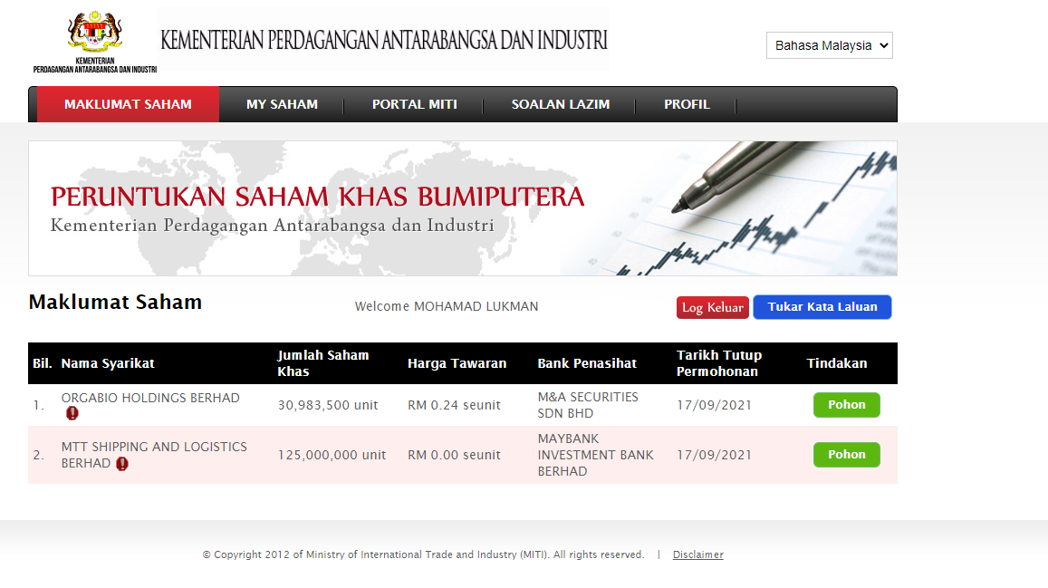Screen dimensions: 1048x588
Task: Go to the My Saham menu
Action: [x=282, y=104]
